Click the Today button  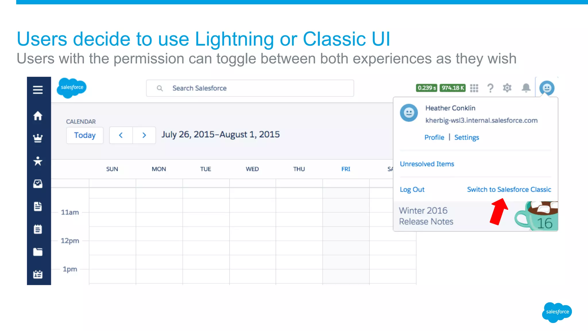pyautogui.click(x=85, y=135)
